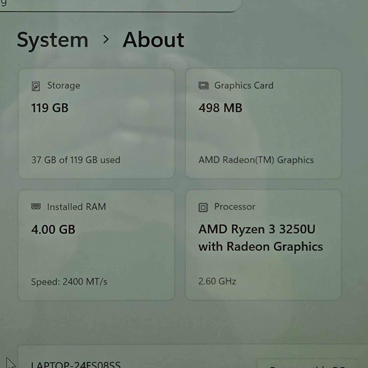Click the Storage disk icon
The width and height of the screenshot is (368, 368).
pos(36,86)
